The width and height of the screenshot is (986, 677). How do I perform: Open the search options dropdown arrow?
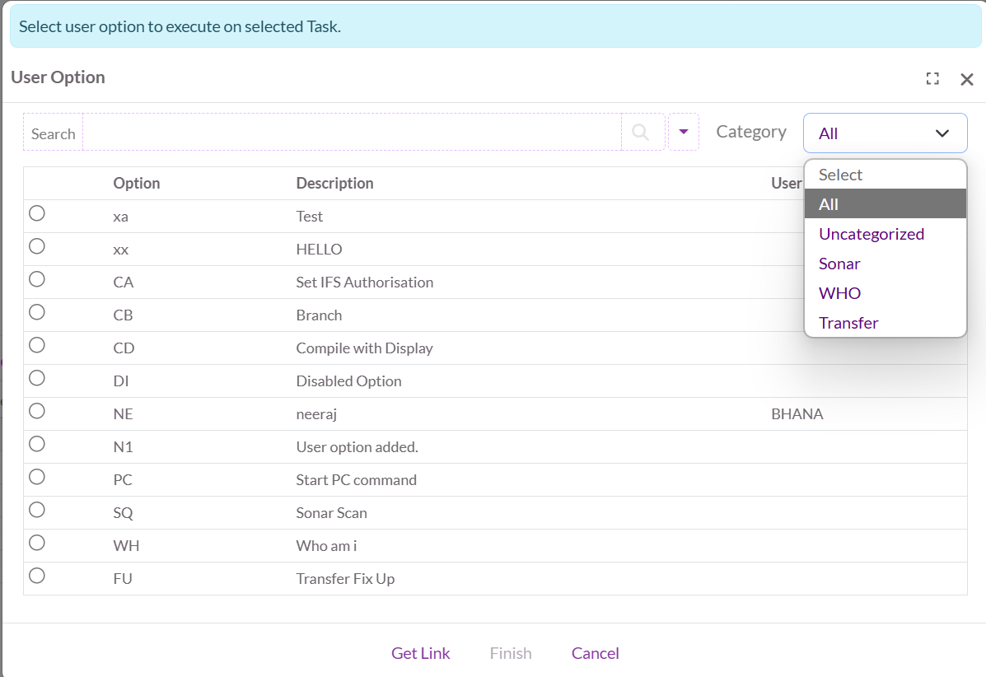(684, 132)
